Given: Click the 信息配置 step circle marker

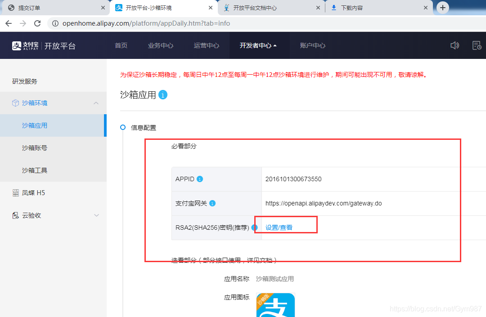Looking at the screenshot, I should tap(123, 127).
